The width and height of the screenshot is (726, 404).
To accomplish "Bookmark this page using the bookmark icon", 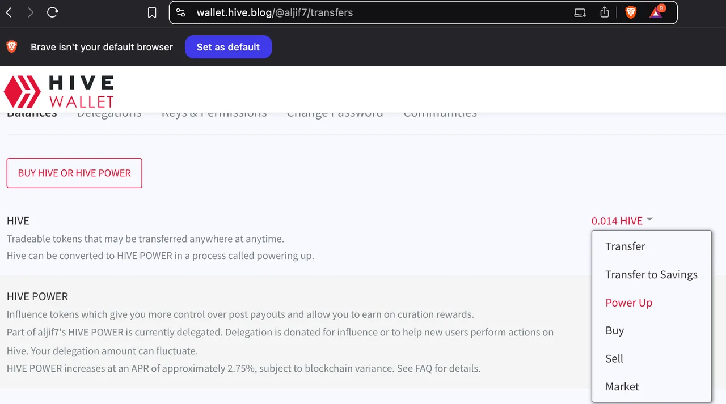I will [x=152, y=12].
